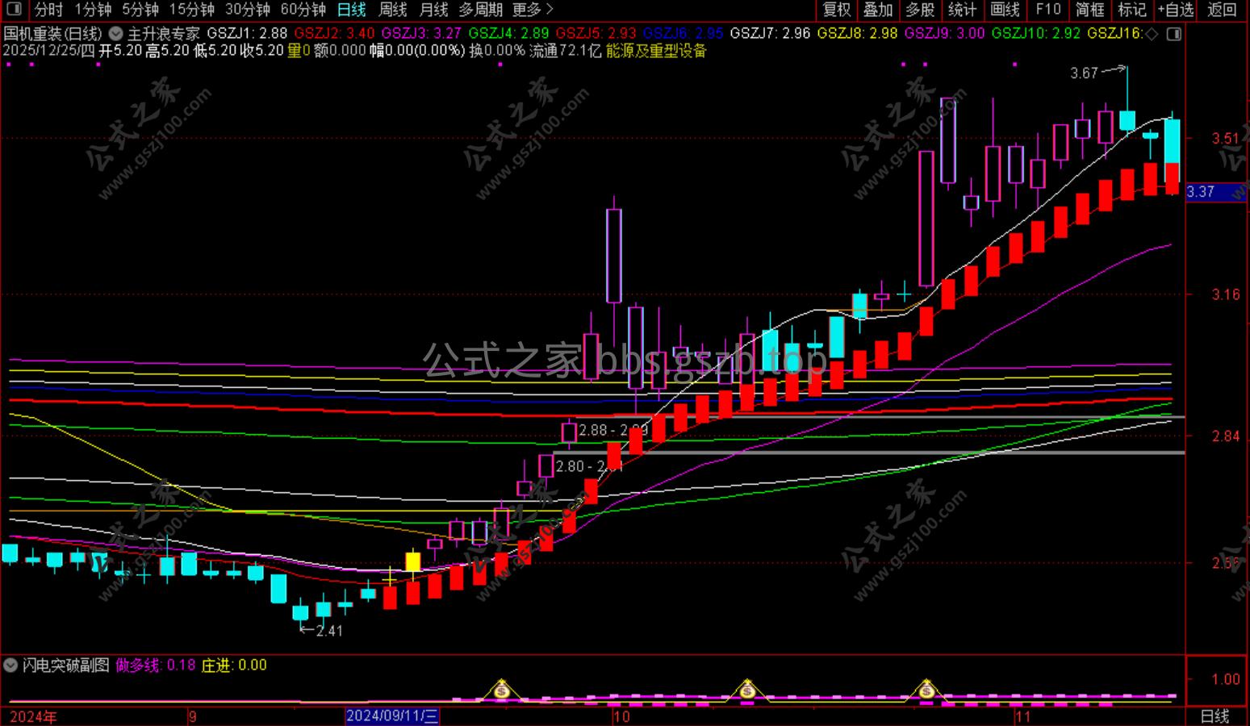The height and width of the screenshot is (726, 1250).
Task: Switch to the 5分钟 period tab
Action: [140, 10]
